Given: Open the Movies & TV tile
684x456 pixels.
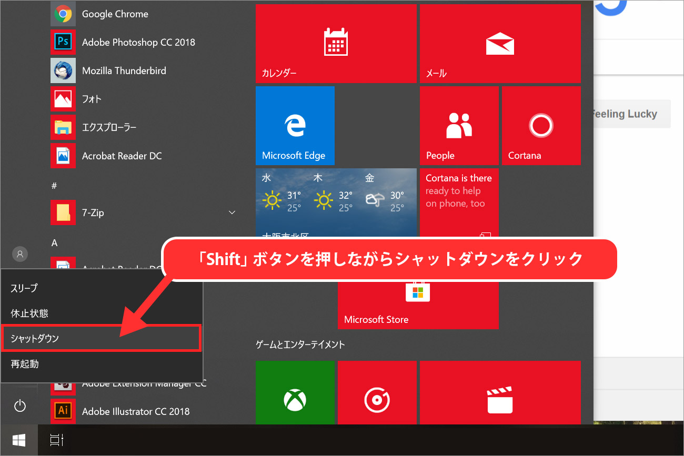Looking at the screenshot, I should point(500,392).
